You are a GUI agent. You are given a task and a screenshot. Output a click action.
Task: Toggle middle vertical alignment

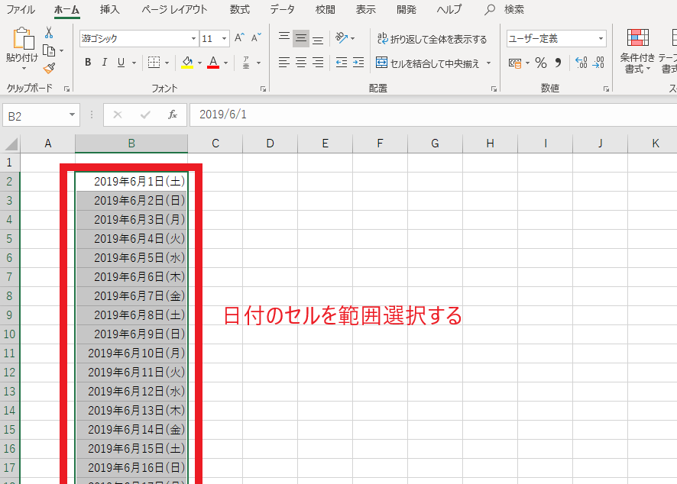[x=301, y=38]
